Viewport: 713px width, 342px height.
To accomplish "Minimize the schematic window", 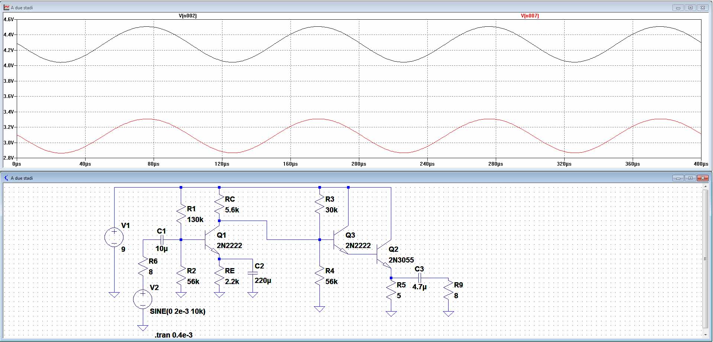I will click(678, 178).
